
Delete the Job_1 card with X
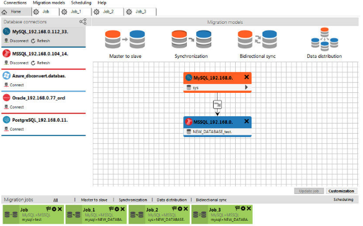coord(123,209)
